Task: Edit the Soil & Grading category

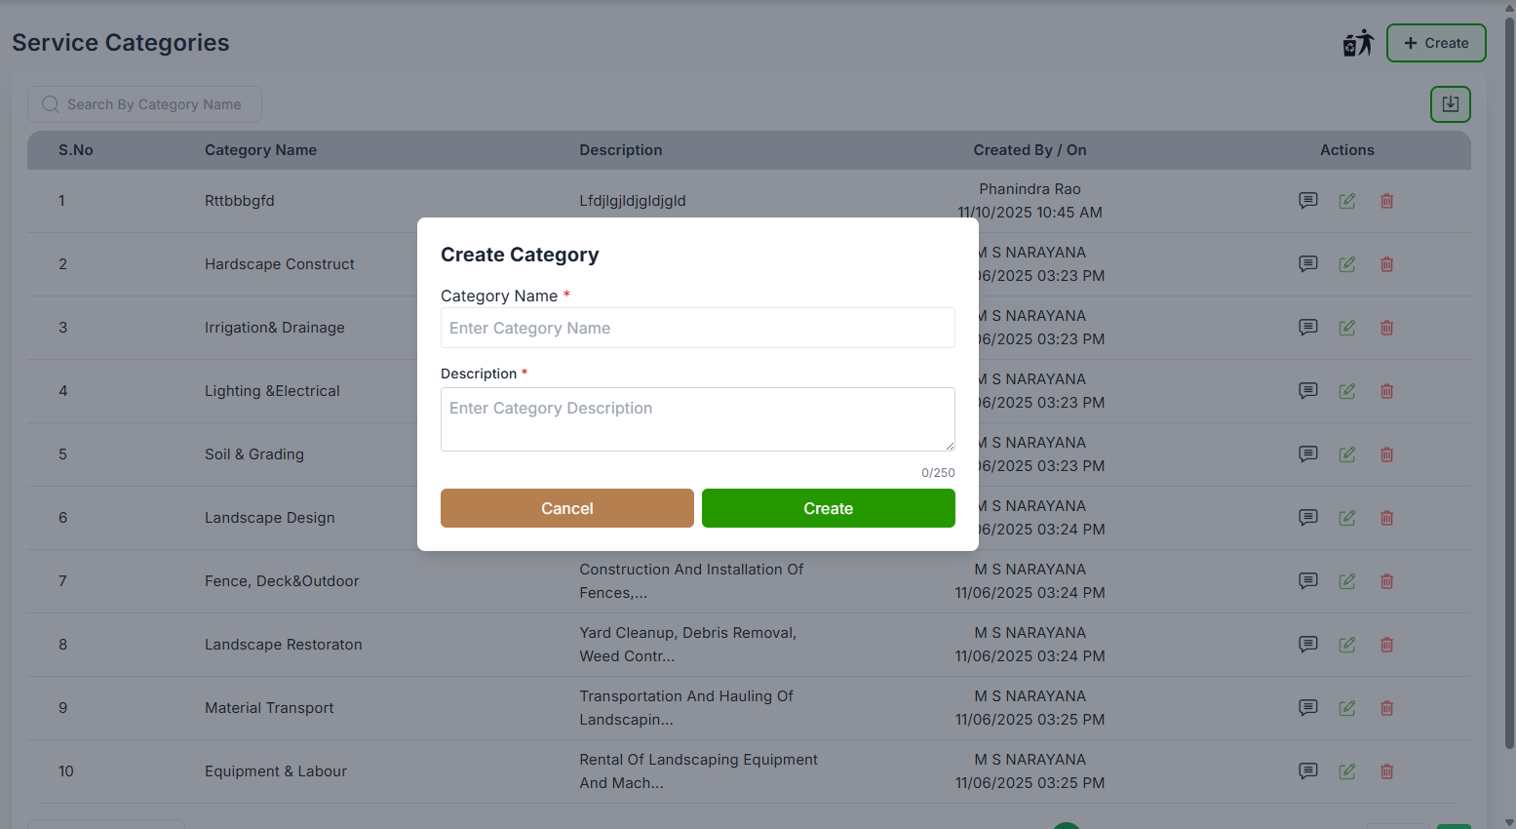Action: click(x=1347, y=454)
